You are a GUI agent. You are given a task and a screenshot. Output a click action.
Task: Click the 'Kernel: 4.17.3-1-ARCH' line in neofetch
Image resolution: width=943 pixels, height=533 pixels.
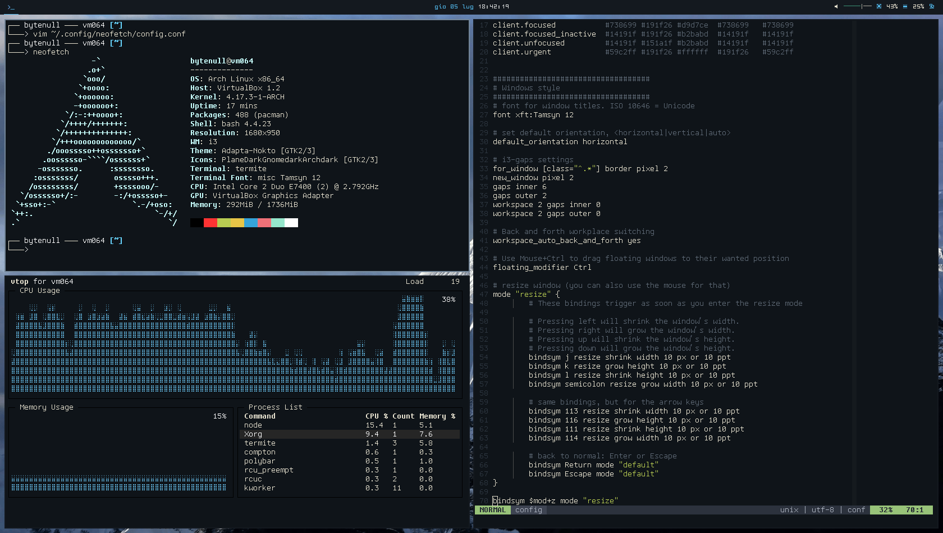coord(237,97)
